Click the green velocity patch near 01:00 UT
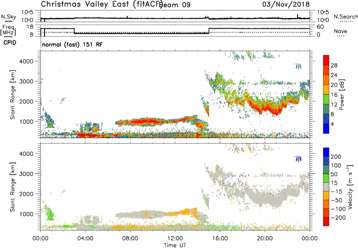 pos(49,212)
